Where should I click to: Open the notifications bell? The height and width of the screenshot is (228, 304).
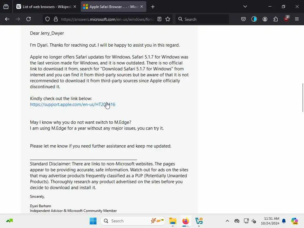(284, 221)
